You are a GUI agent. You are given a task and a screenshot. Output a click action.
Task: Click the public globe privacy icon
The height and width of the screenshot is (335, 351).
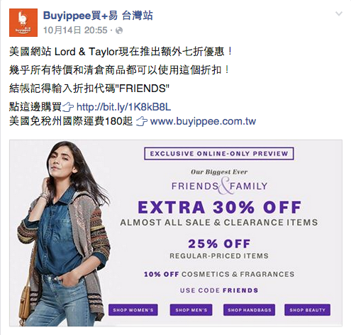119,30
